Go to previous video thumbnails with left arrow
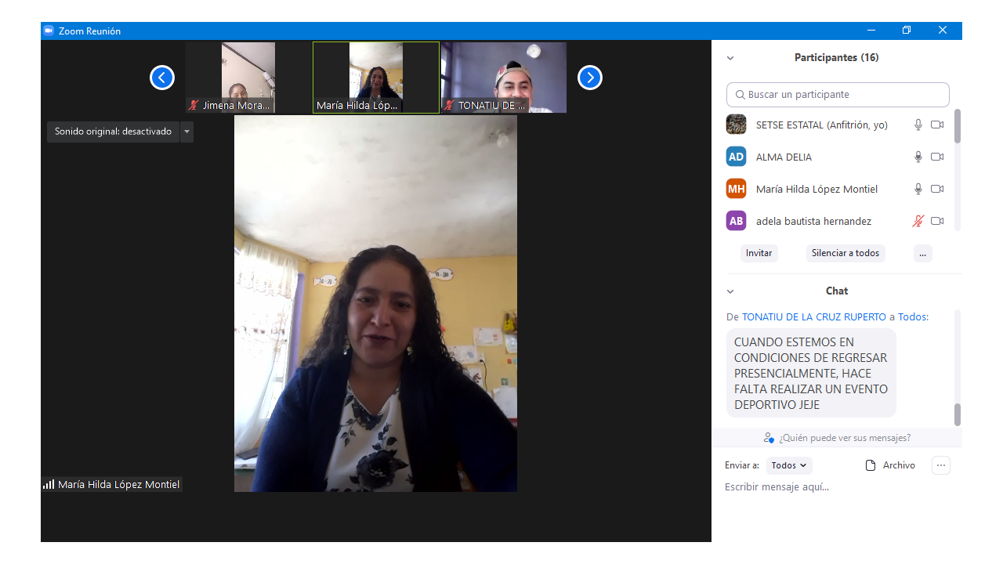The image size is (1003, 564). 162,78
